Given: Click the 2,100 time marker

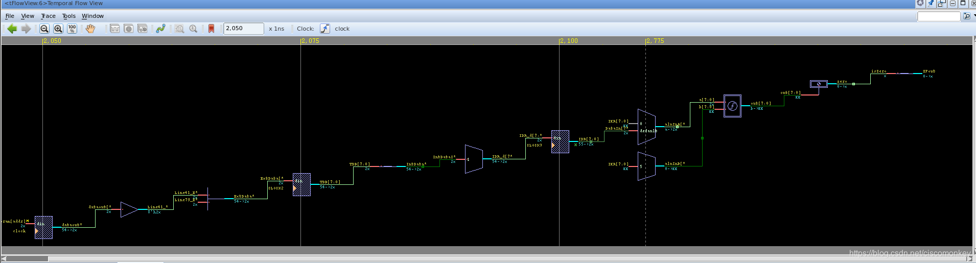Looking at the screenshot, I should [x=569, y=41].
